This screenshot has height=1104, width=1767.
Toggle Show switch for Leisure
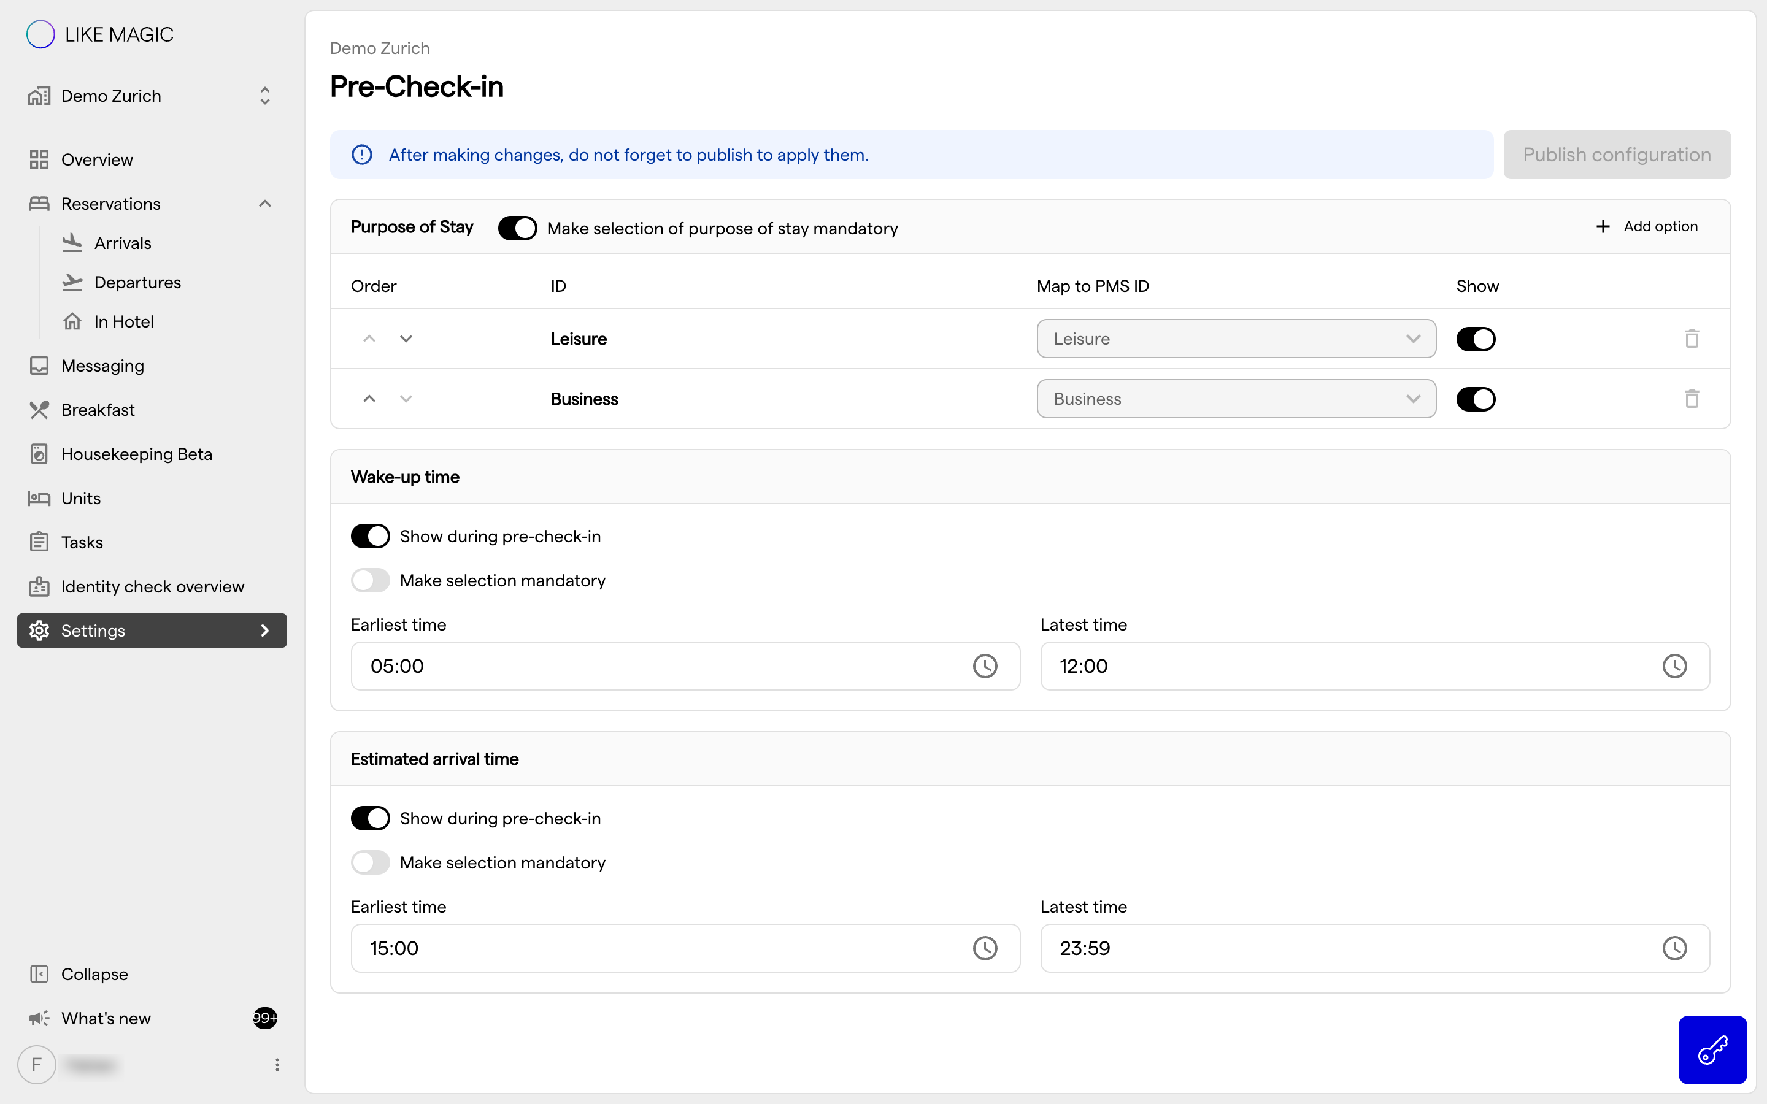[x=1476, y=339]
